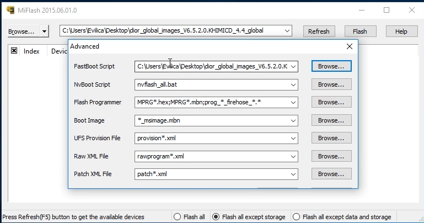The width and height of the screenshot is (424, 223).
Task: Choose Flash all except data and storage
Action: pyautogui.click(x=297, y=217)
